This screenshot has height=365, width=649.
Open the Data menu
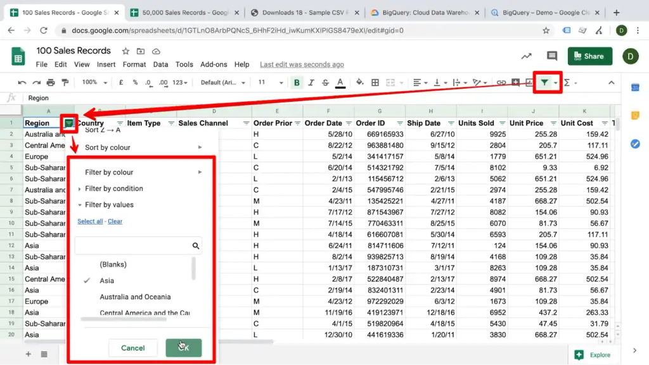click(x=160, y=64)
